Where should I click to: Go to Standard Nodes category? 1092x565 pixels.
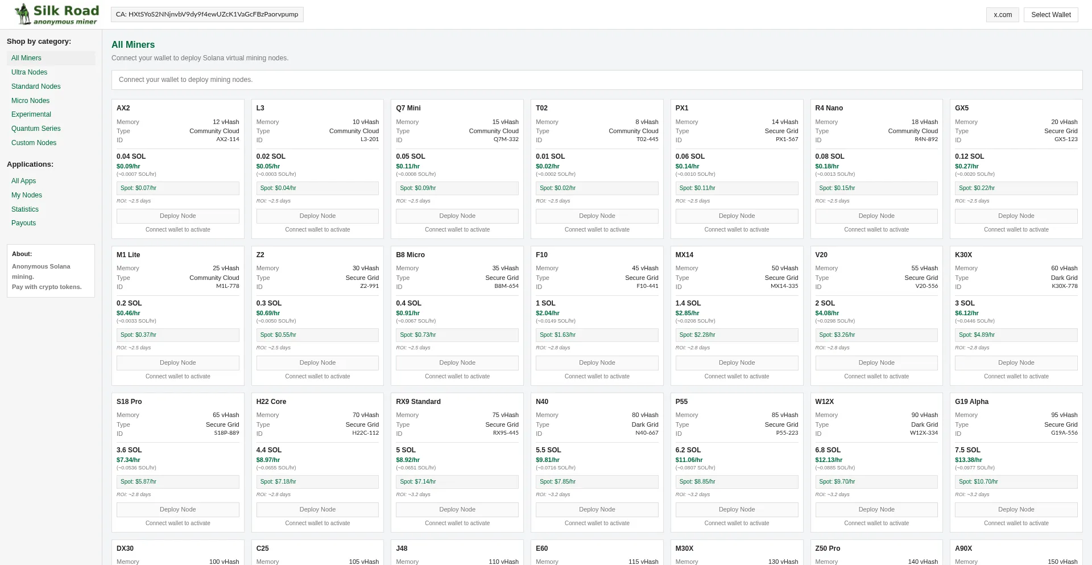click(x=36, y=86)
